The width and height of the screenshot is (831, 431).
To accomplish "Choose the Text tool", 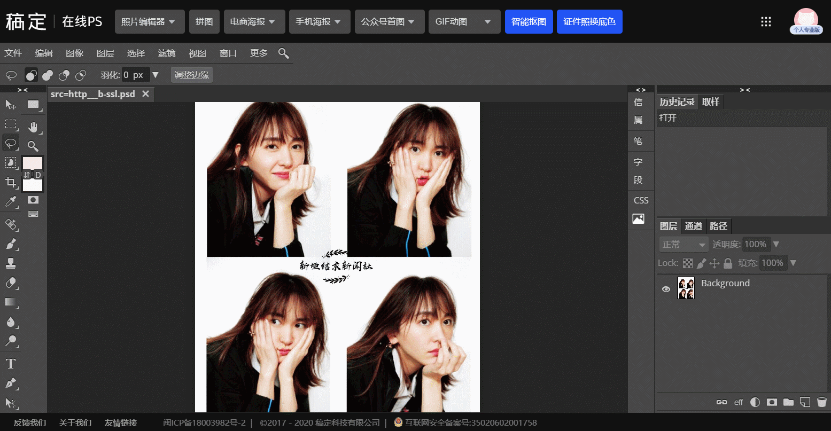I will (x=10, y=364).
